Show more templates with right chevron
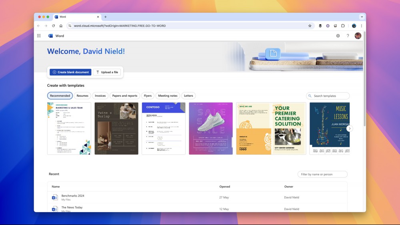 350,129
